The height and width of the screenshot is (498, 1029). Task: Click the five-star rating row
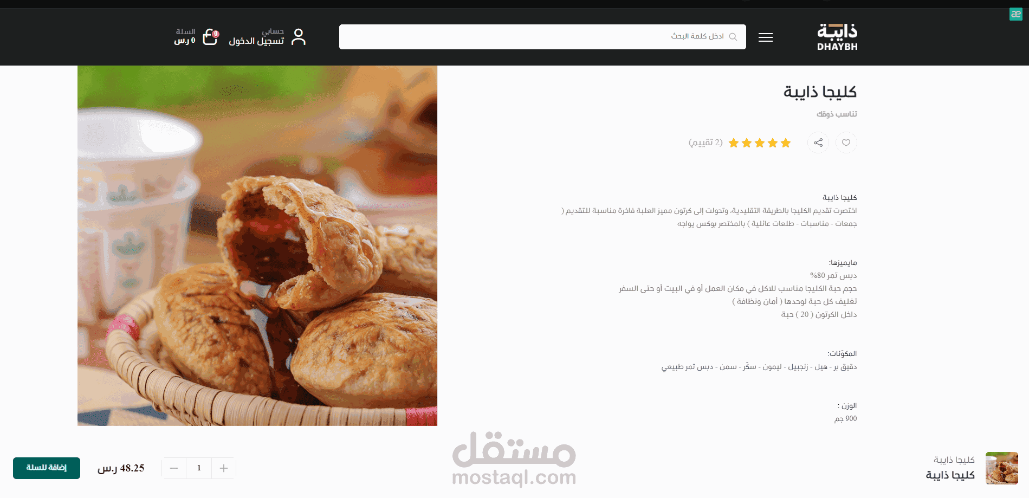click(760, 143)
